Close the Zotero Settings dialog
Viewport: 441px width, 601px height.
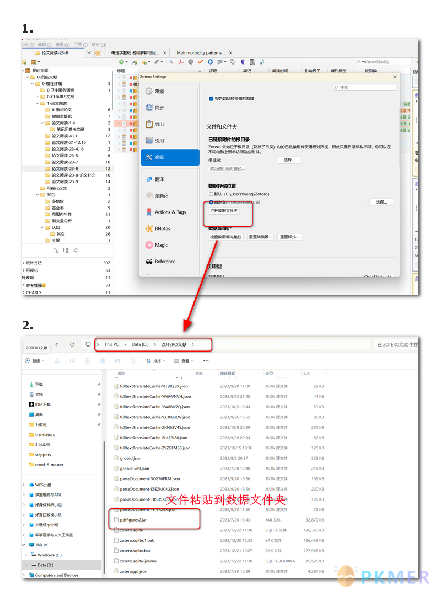pyautogui.click(x=395, y=77)
